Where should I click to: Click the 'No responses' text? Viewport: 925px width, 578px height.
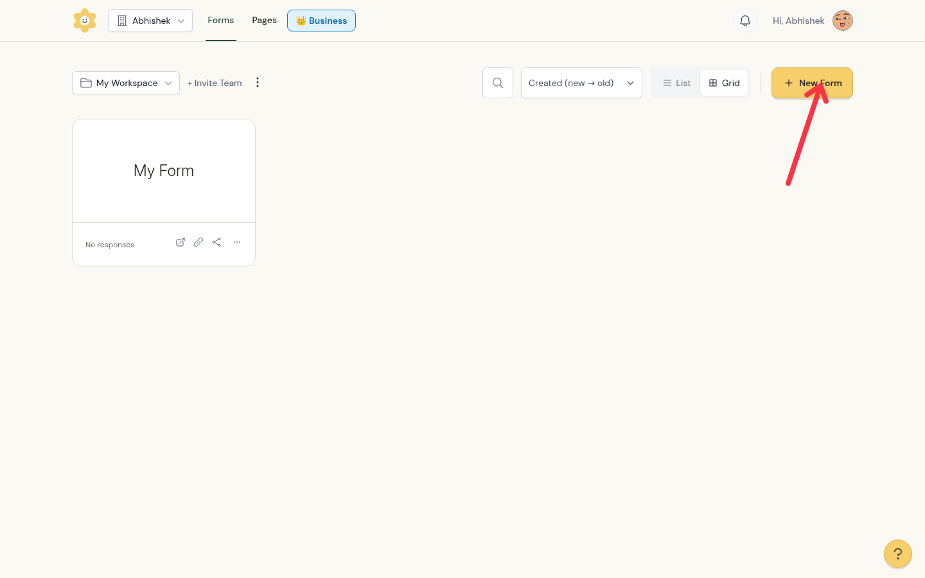(x=110, y=245)
